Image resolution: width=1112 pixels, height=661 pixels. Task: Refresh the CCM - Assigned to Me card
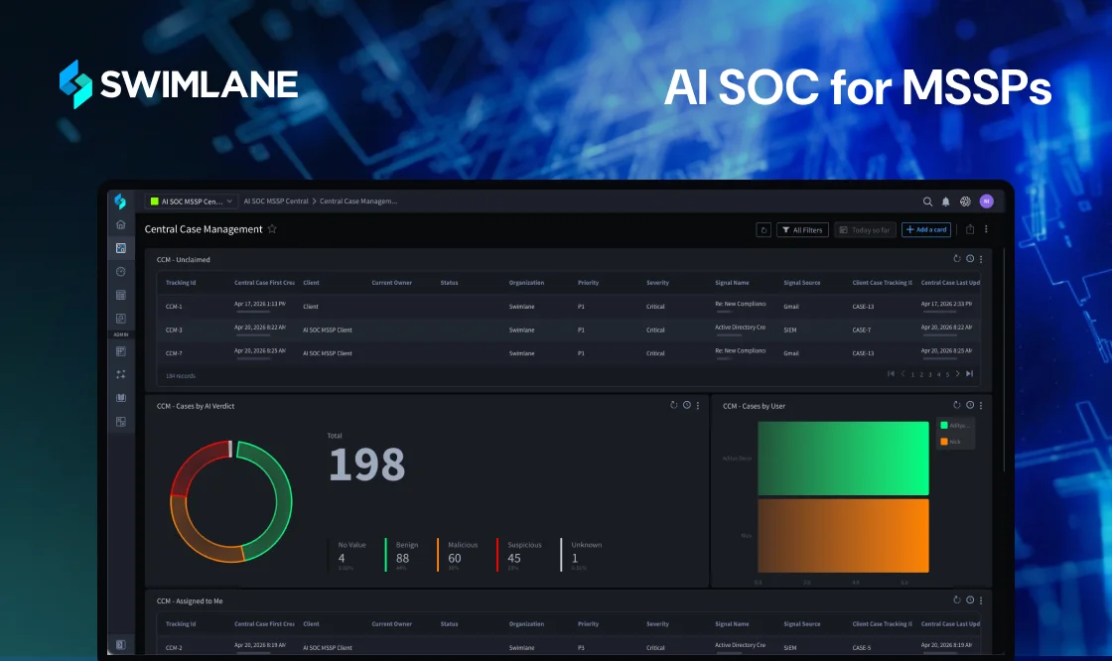pos(957,600)
